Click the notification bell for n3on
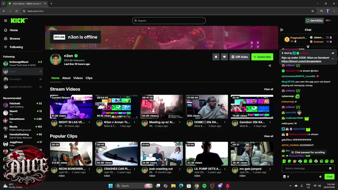 point(216,57)
